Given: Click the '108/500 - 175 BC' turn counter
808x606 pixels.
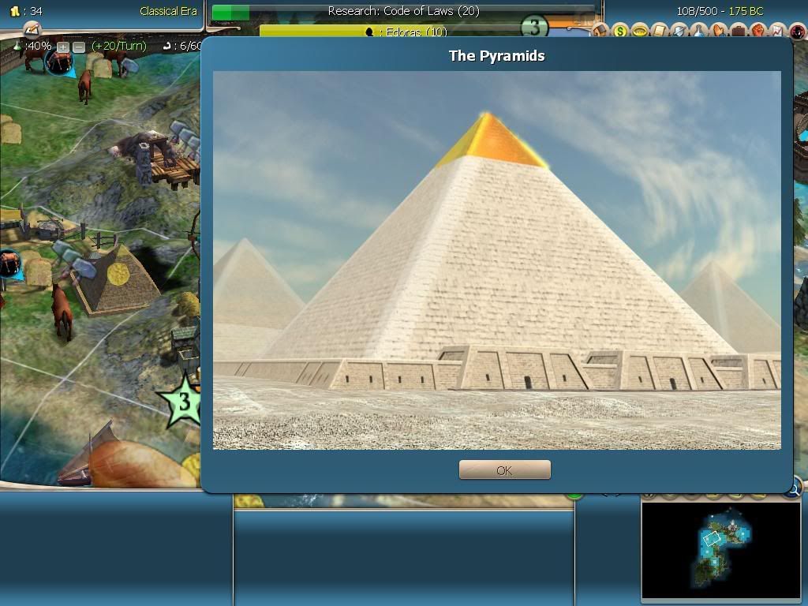Looking at the screenshot, I should [x=720, y=11].
